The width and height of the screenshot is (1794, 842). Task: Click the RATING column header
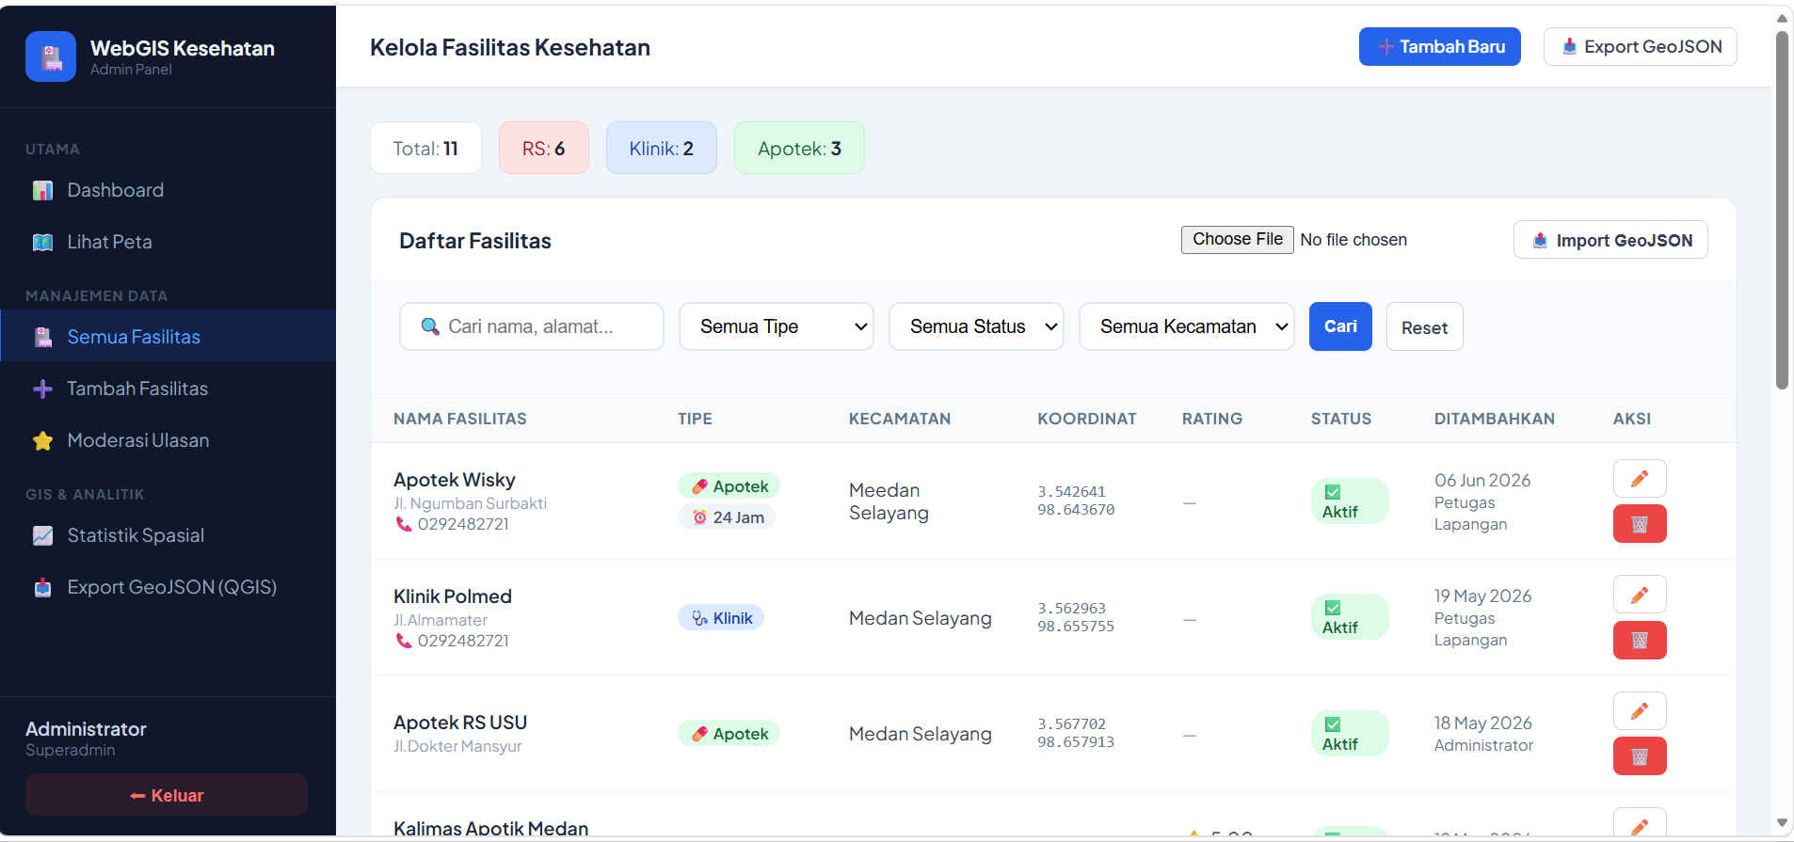(x=1212, y=419)
